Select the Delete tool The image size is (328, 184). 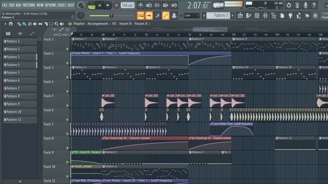coord(30,24)
